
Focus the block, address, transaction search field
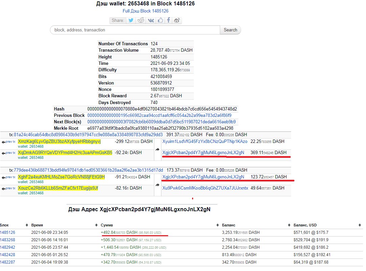(135, 30)
